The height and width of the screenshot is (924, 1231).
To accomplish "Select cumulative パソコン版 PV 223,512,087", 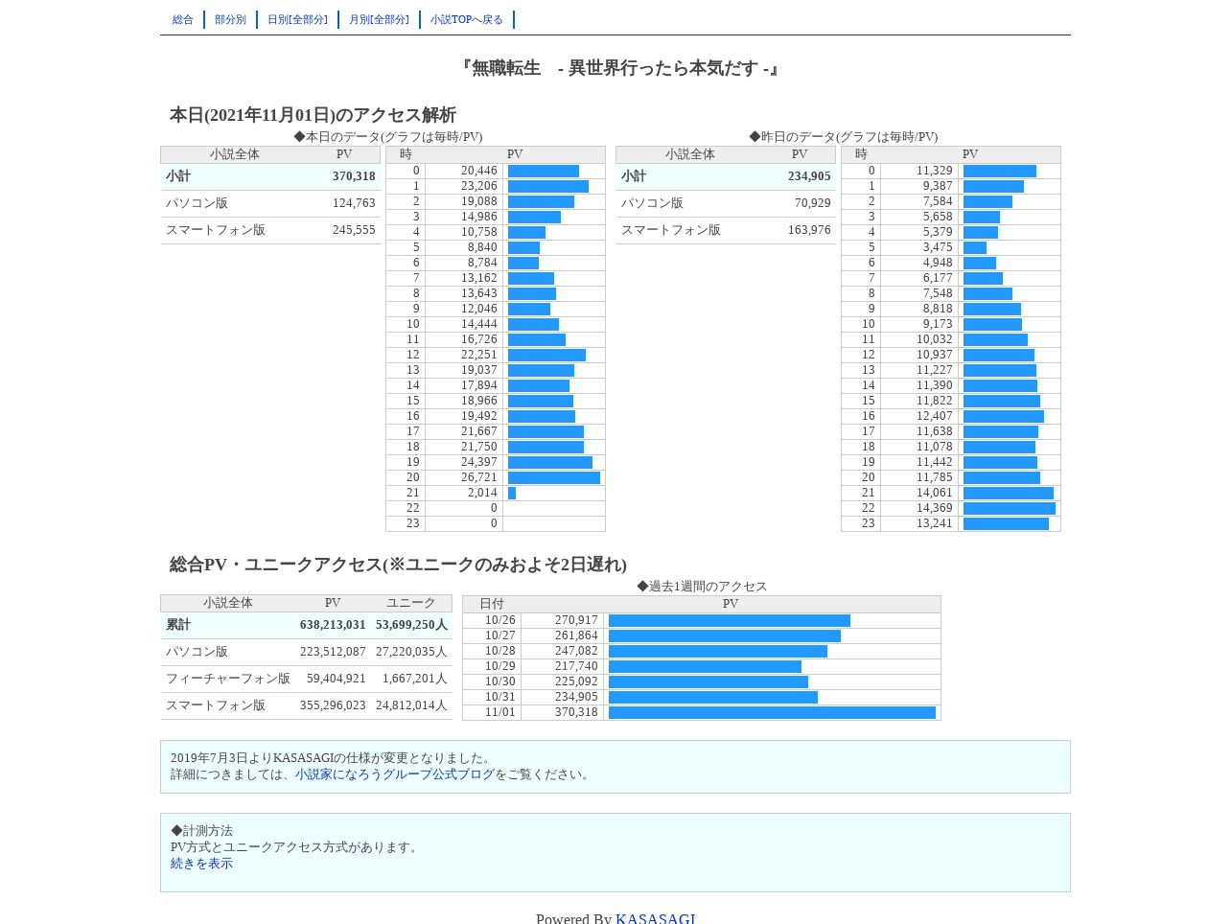I will point(333,652).
